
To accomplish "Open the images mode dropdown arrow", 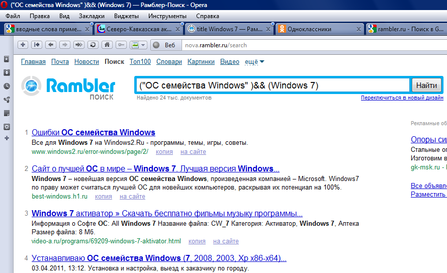I will (x=143, y=45).
